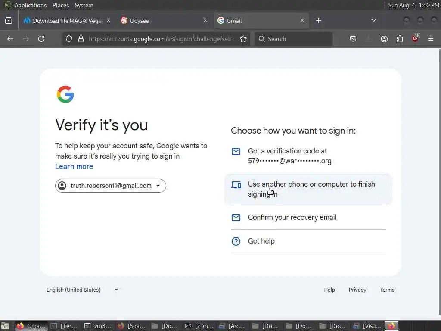This screenshot has width=441, height=331.
Task: Open the Firefox hamburger menu
Action: pyautogui.click(x=431, y=39)
